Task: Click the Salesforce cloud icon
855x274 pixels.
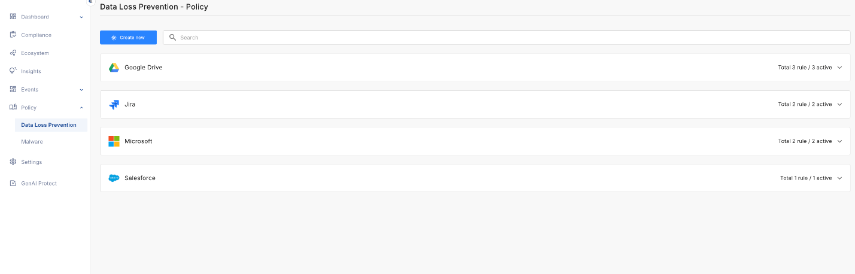Action: click(114, 178)
